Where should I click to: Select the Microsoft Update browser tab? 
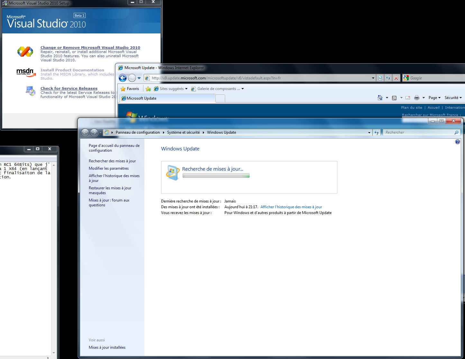coord(167,98)
